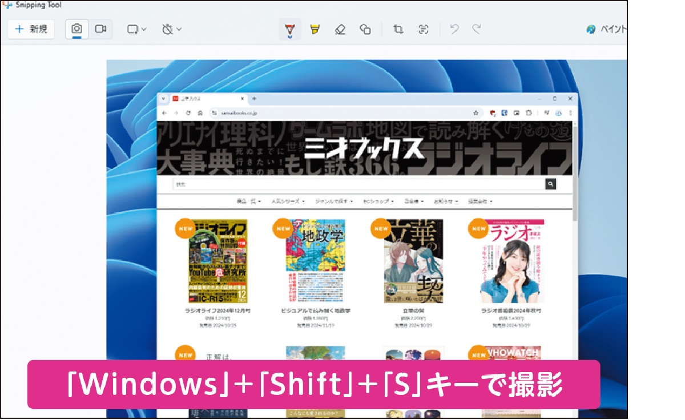Viewport: 685px width, 420px height.
Task: Switch to screenshot capture mode
Action: (77, 29)
